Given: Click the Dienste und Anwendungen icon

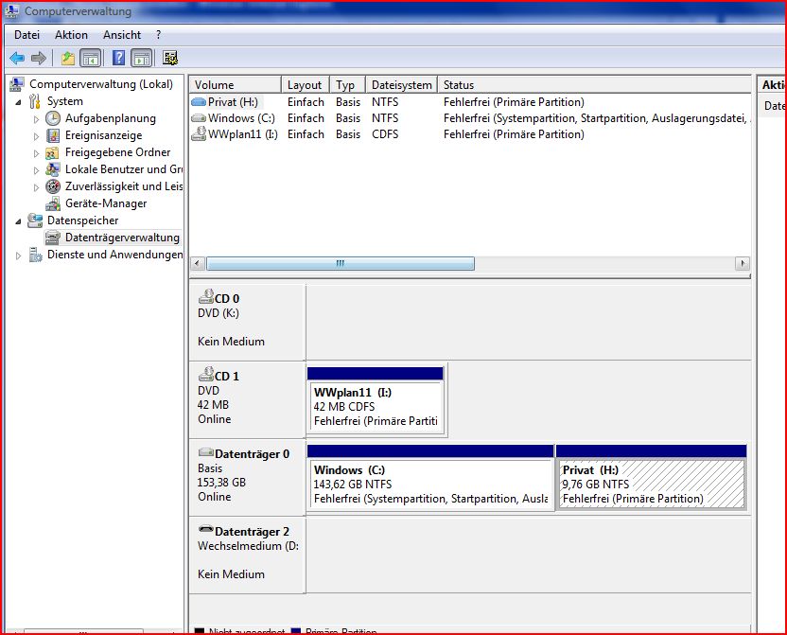Looking at the screenshot, I should [x=35, y=255].
